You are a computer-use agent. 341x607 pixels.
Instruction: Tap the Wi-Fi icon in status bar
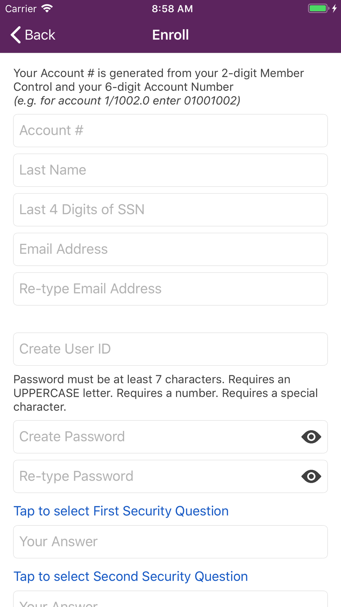[x=47, y=9]
